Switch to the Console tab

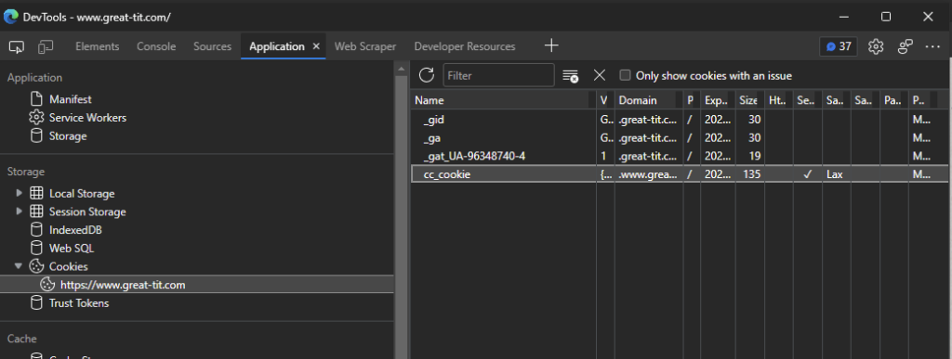[x=156, y=46]
